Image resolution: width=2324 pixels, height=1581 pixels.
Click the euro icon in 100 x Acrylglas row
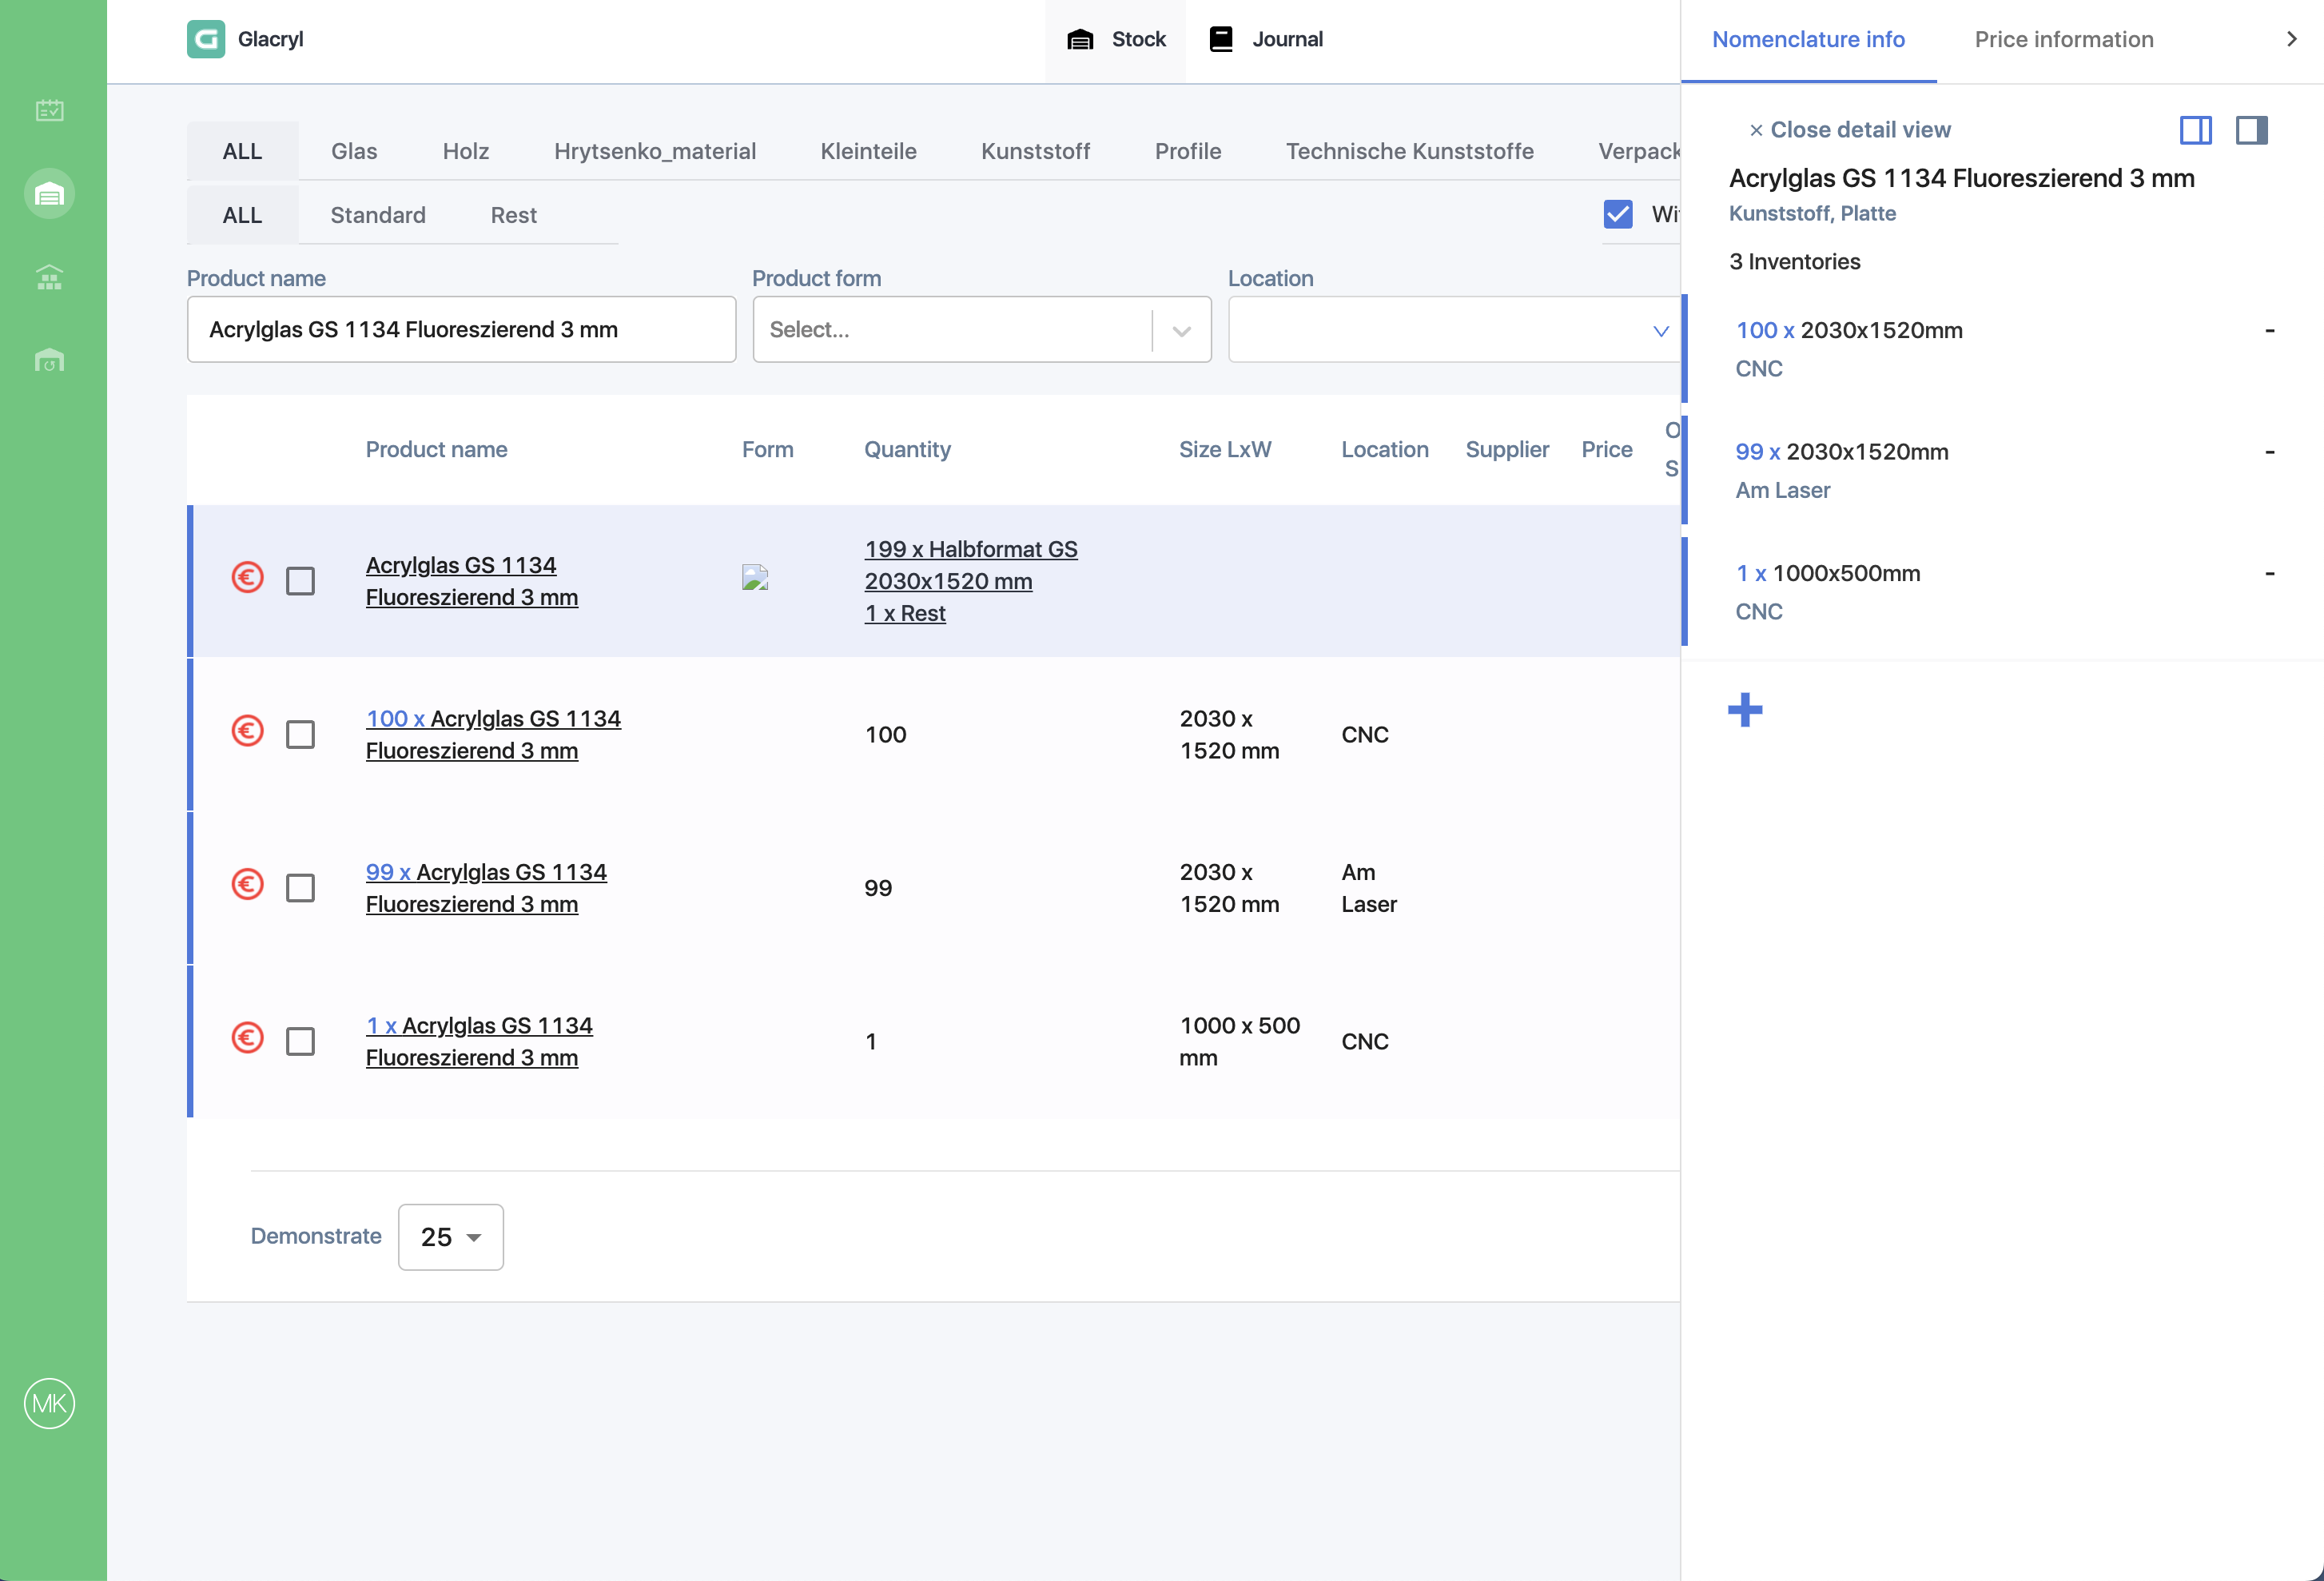coord(247,731)
